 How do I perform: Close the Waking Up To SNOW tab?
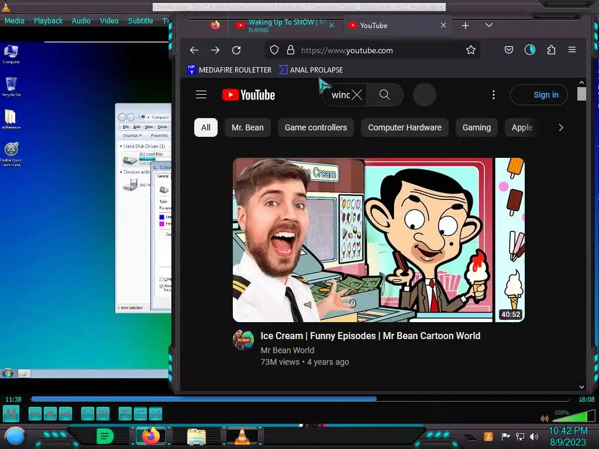click(x=332, y=25)
